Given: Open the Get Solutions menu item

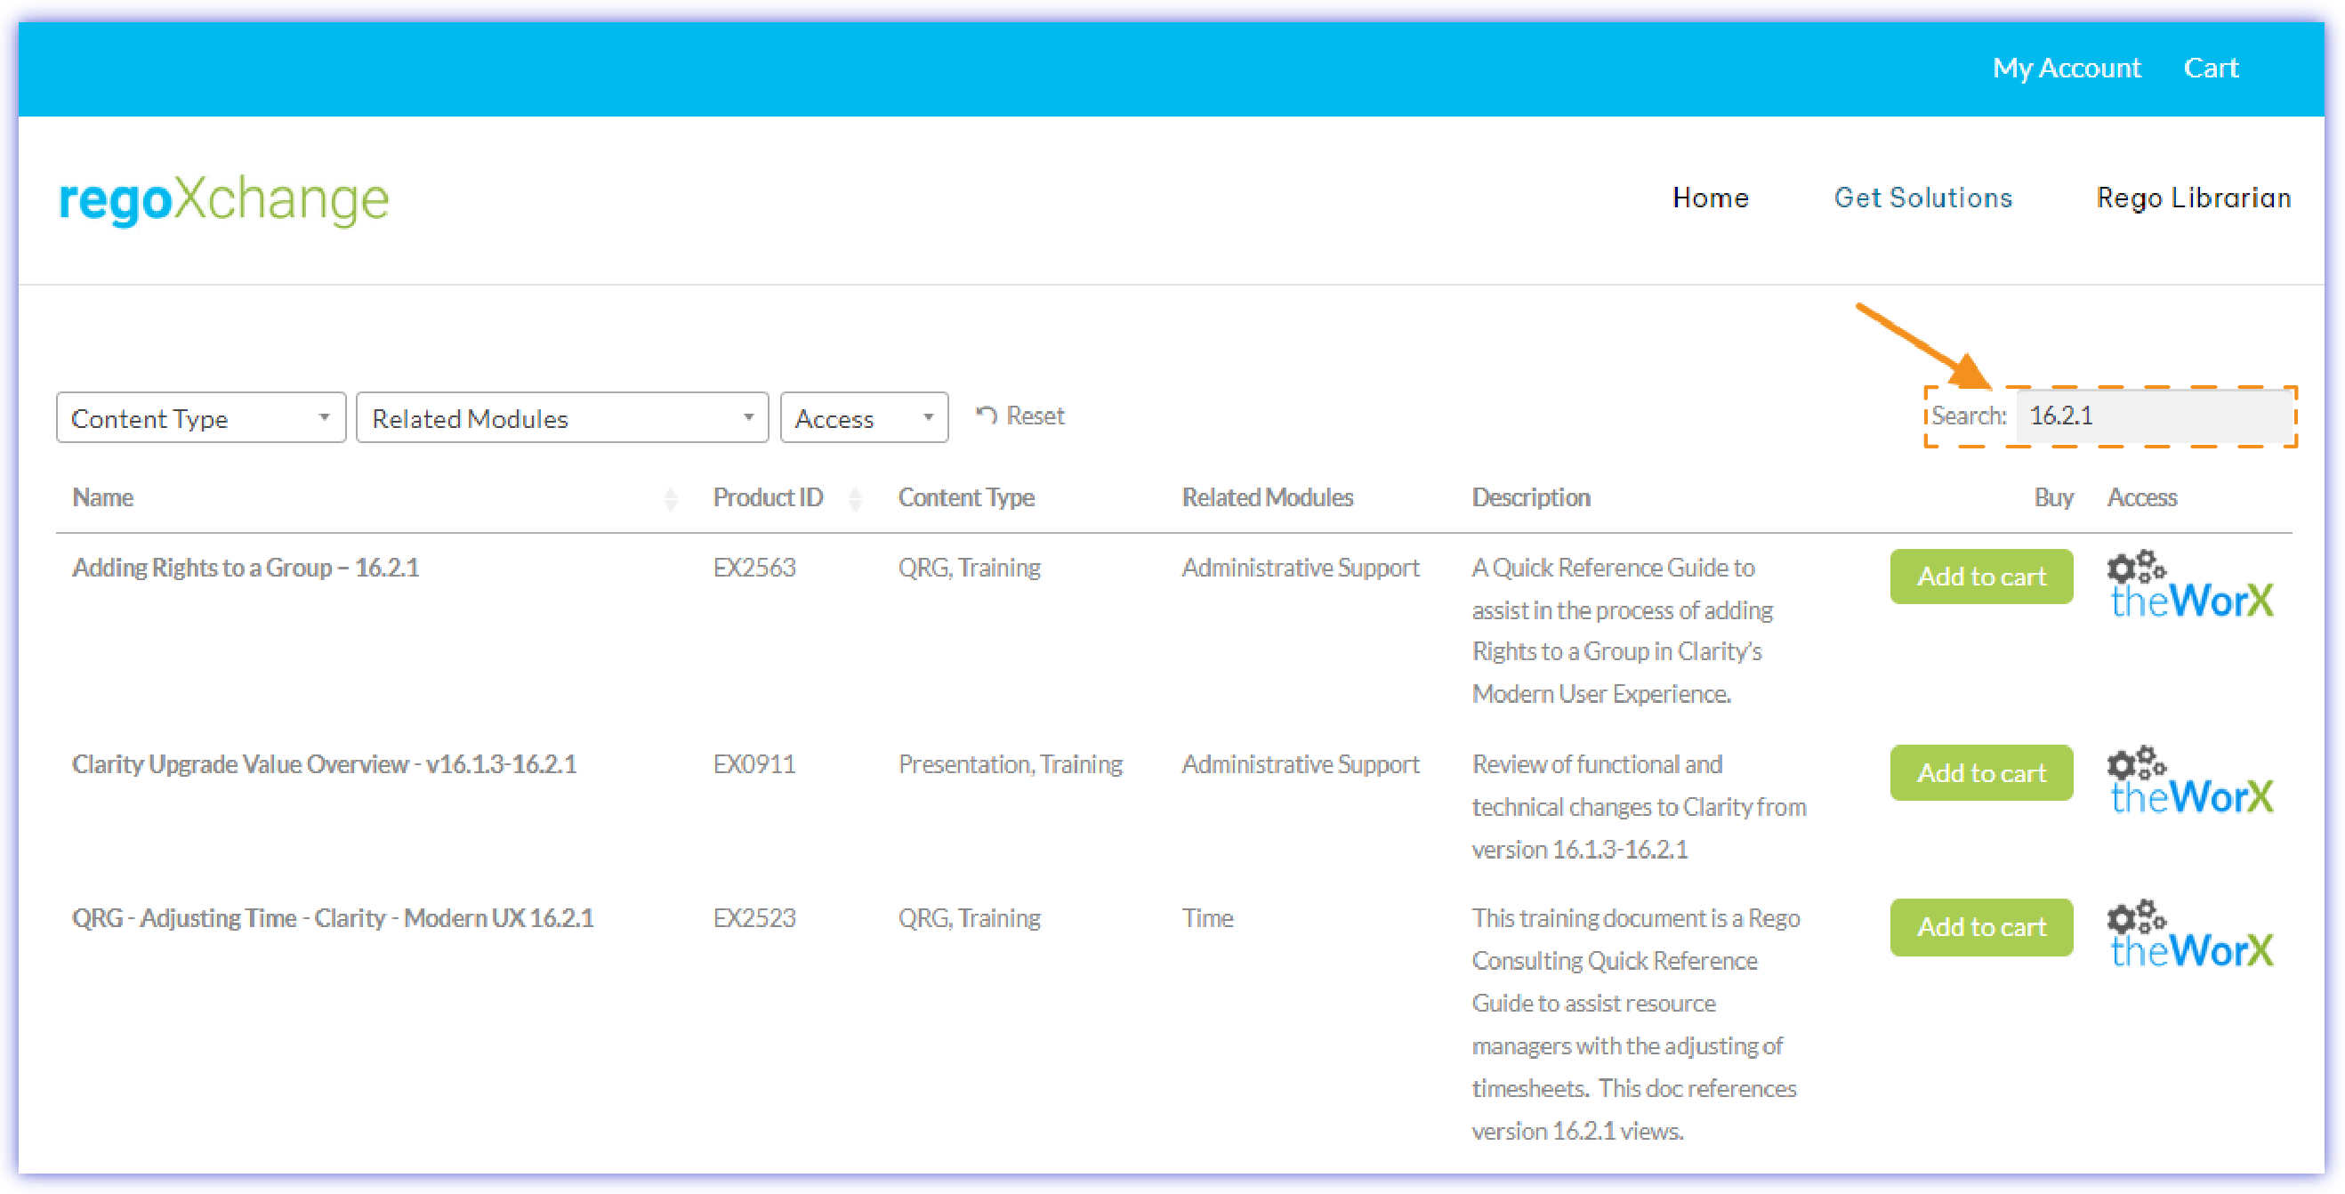Looking at the screenshot, I should tap(1922, 198).
